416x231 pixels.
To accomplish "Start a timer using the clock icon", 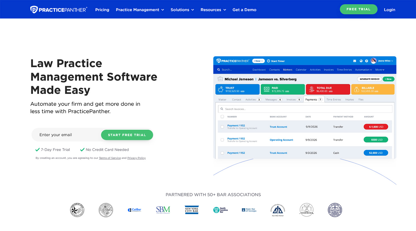I will (268, 61).
